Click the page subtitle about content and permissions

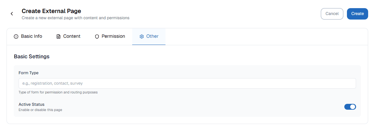[x=75, y=18]
